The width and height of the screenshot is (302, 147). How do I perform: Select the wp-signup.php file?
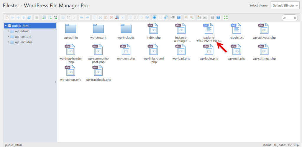point(71,73)
